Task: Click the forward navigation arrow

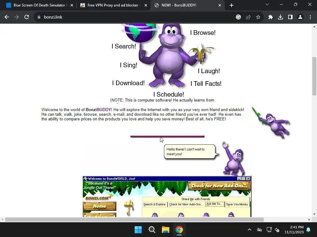Action: coord(17,17)
